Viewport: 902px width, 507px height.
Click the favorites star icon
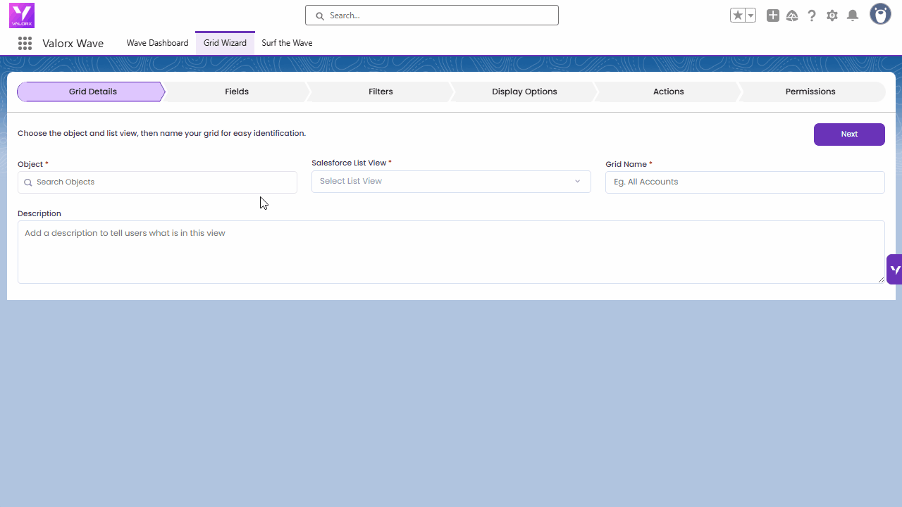coord(737,15)
